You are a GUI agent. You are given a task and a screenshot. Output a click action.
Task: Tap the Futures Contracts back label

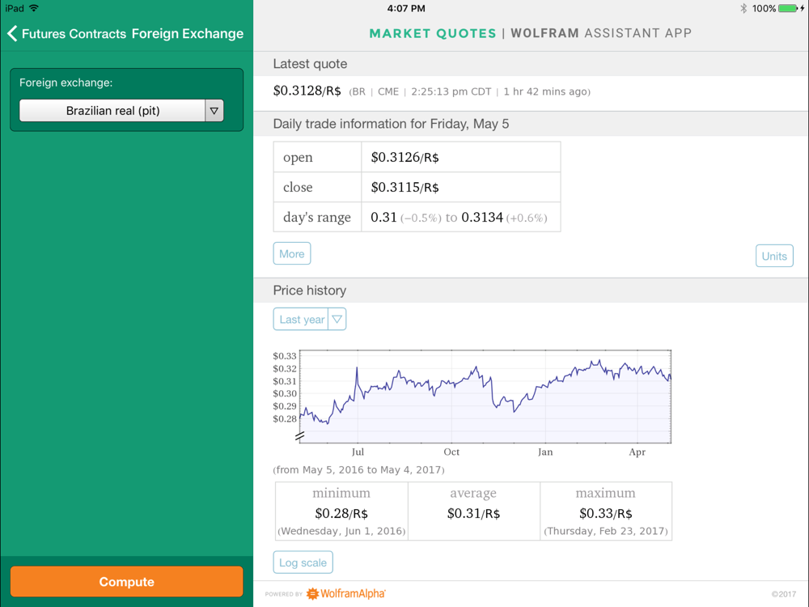coord(74,33)
